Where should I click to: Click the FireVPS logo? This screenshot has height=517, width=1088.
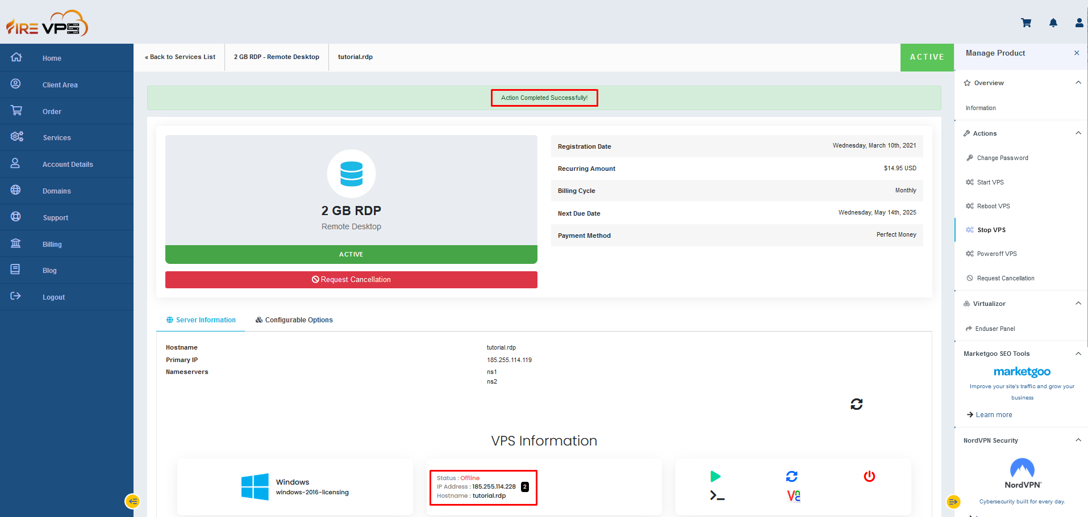[x=47, y=23]
